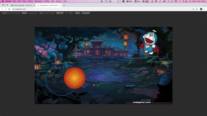Open the View menu
Screen dimensions: 207x116
24,1
